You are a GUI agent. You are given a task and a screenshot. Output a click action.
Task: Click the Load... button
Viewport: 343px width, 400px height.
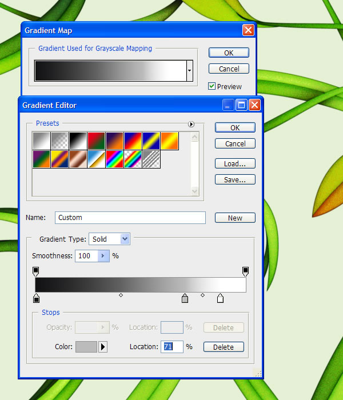(235, 163)
